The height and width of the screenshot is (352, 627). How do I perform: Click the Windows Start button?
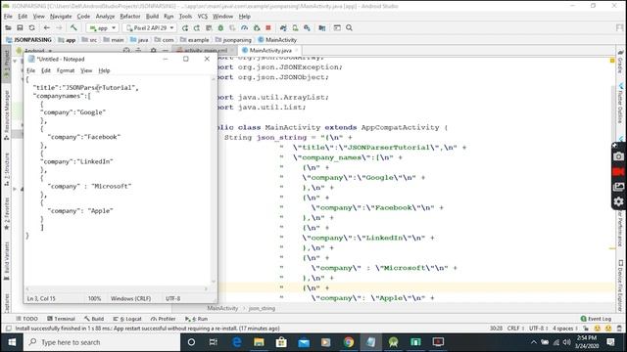12,342
